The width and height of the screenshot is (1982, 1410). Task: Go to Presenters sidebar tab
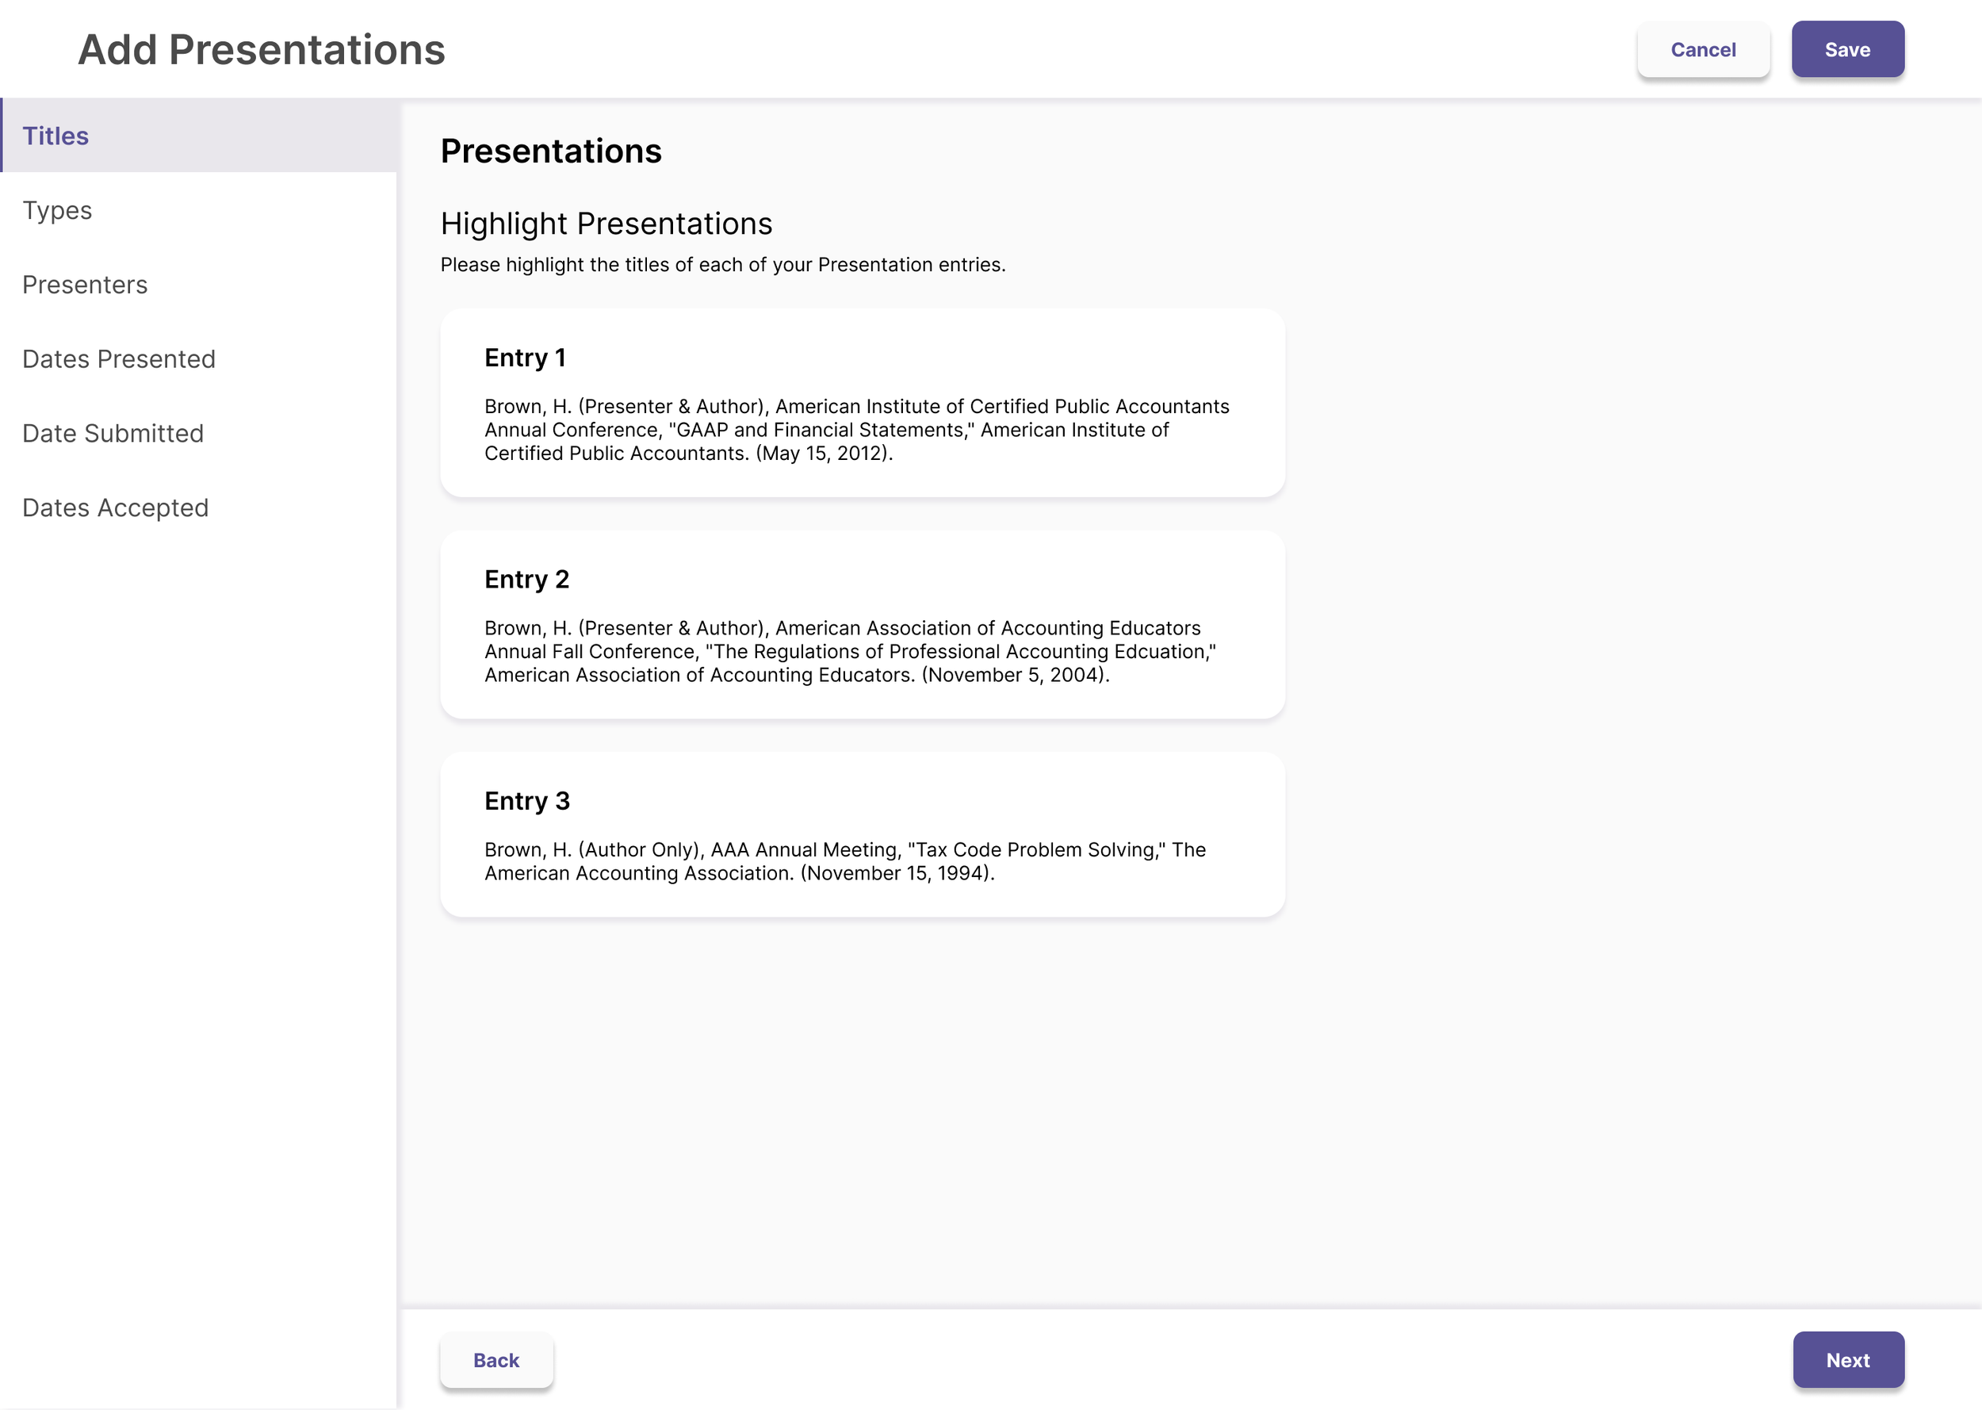pos(85,285)
